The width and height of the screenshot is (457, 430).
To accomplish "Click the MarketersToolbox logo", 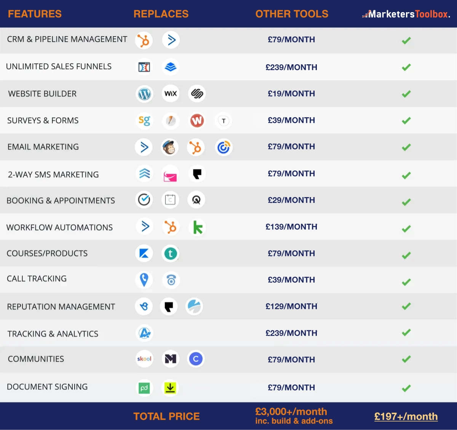I will (406, 14).
